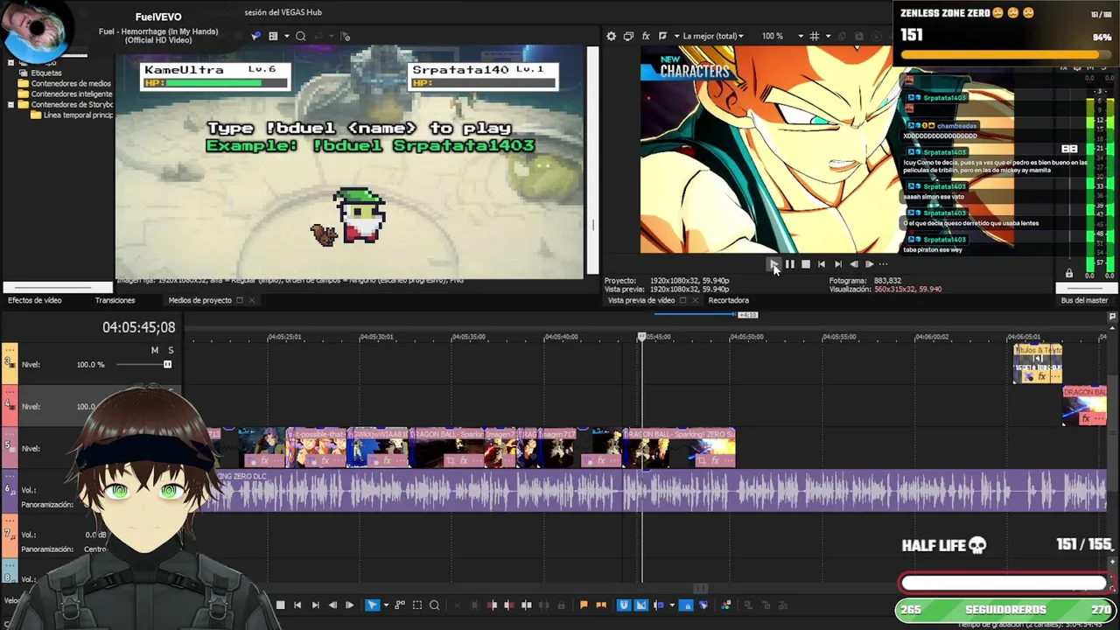
Task: Click the external monitor preview icon
Action: pos(628,36)
